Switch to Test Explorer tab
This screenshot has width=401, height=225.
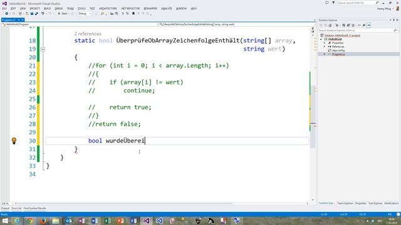click(375, 203)
